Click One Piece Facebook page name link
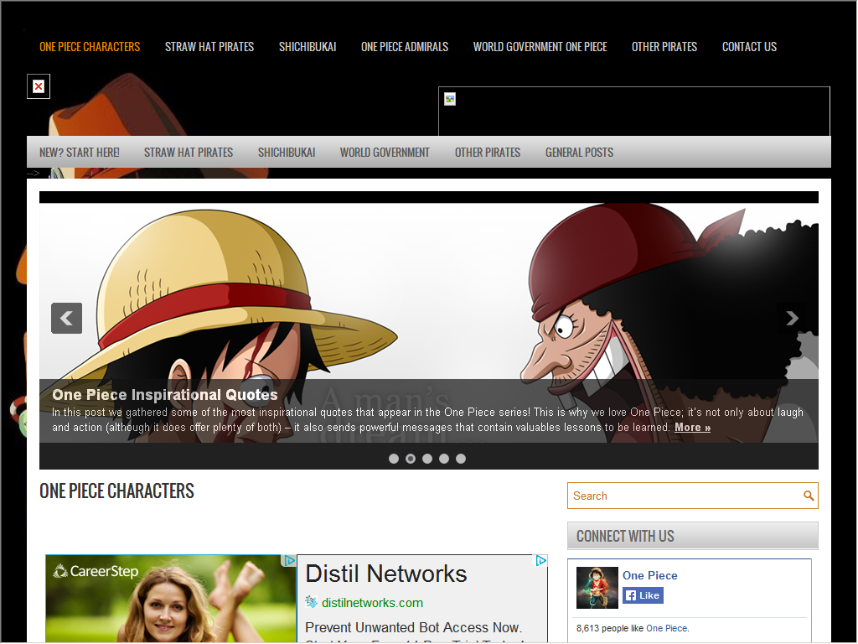The width and height of the screenshot is (858, 644). pos(650,575)
